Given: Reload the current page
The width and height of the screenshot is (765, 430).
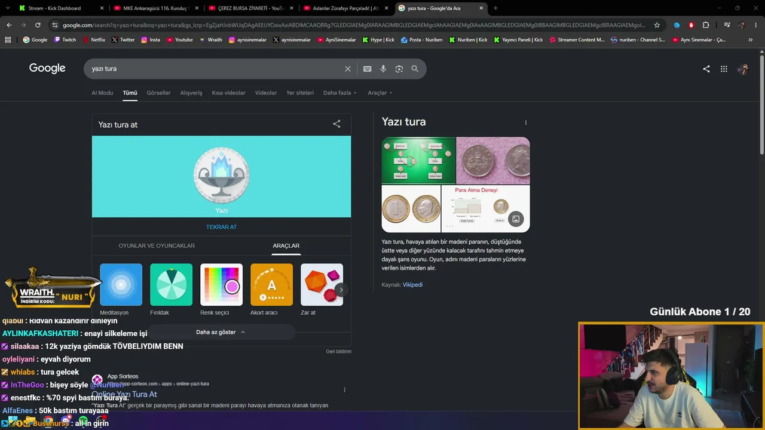Looking at the screenshot, I should (38, 25).
